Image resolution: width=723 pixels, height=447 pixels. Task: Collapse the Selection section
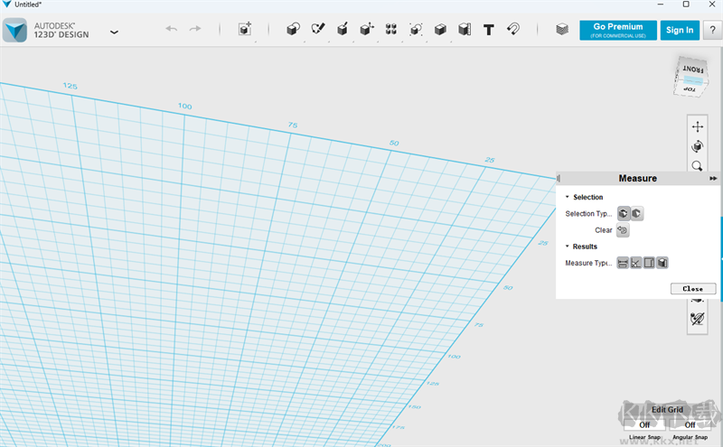point(568,197)
